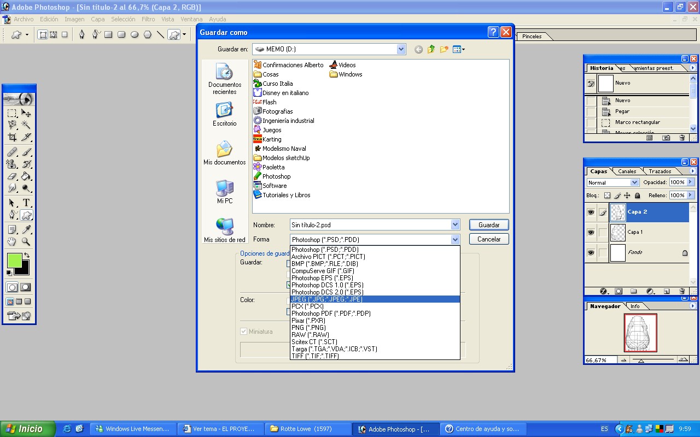The image size is (700, 437).
Task: Toggle lock transparent pixels in Capas panel
Action: tap(607, 196)
